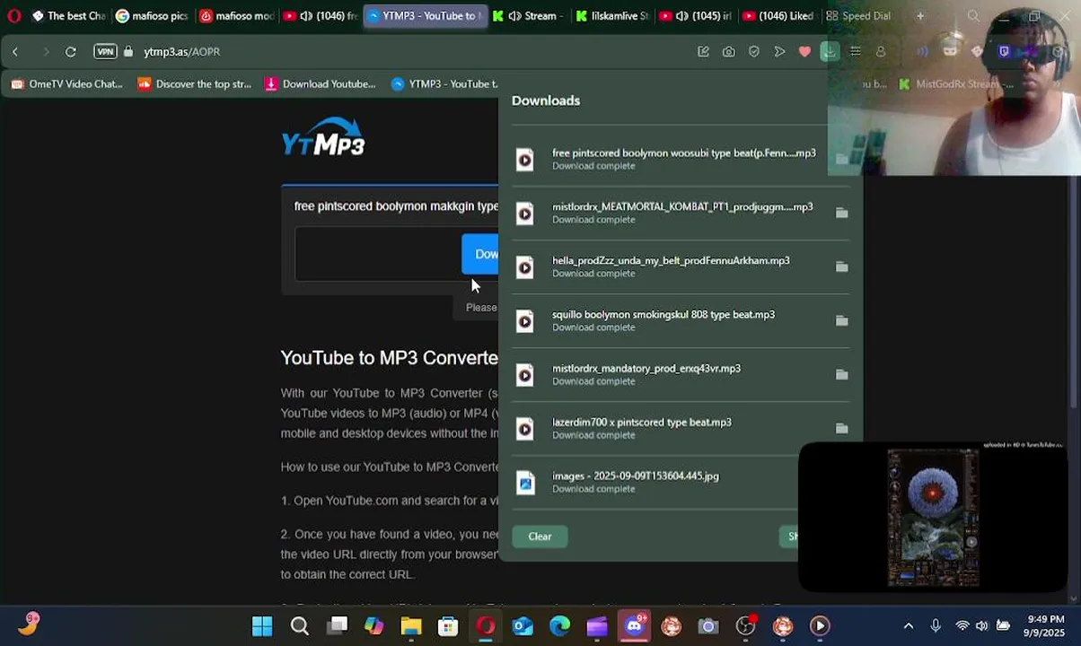The height and width of the screenshot is (646, 1081).
Task: Toggle the VPN badge in the address bar
Action: click(105, 52)
